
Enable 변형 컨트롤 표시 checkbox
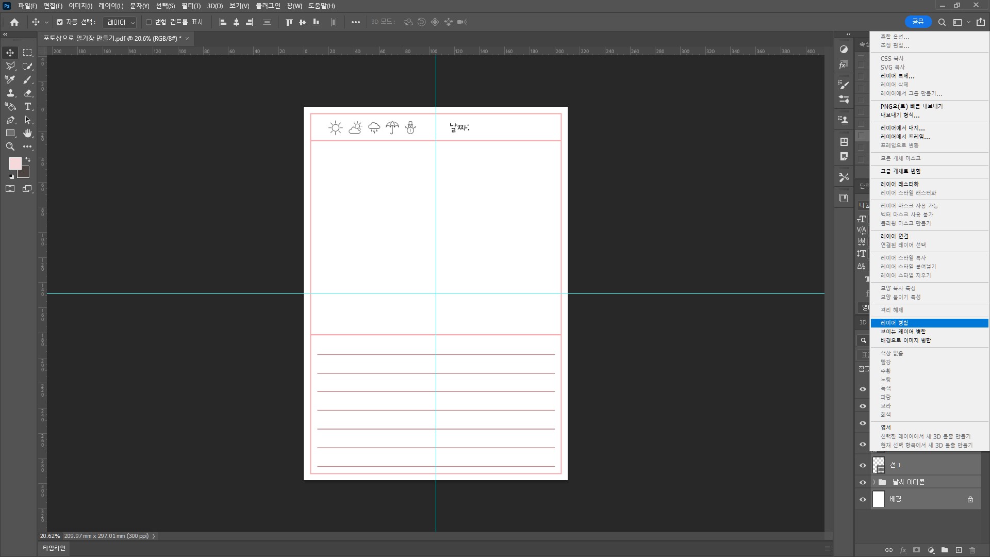[149, 22]
